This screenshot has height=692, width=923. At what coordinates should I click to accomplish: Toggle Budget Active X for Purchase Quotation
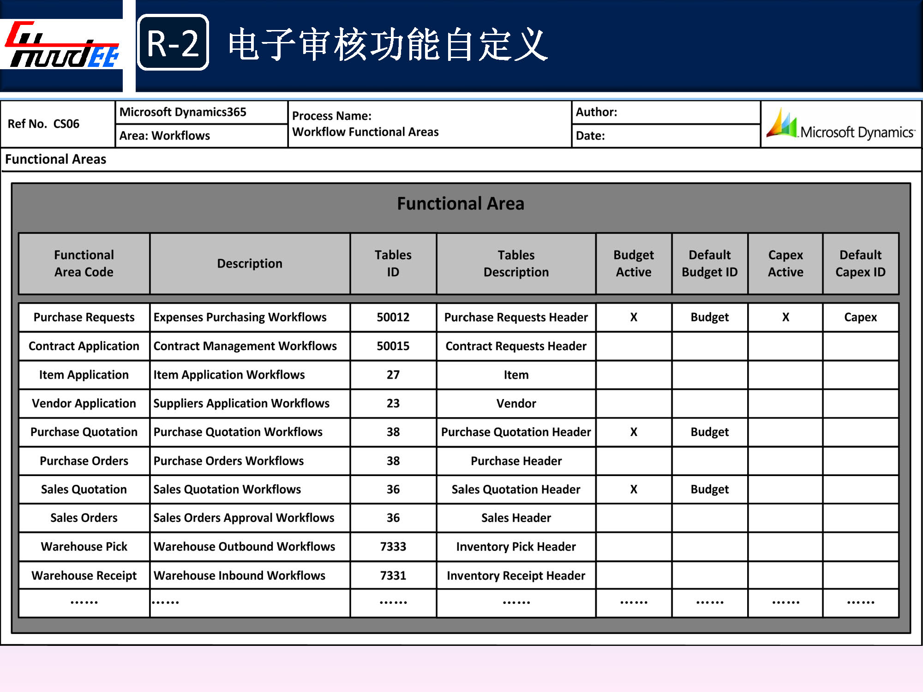pyautogui.click(x=634, y=432)
